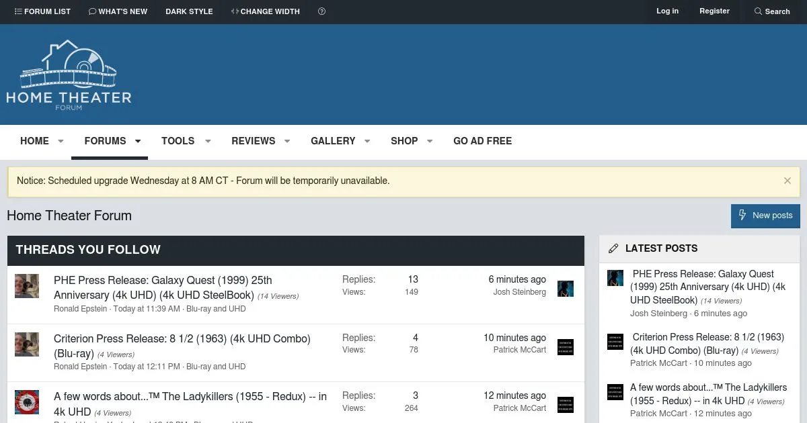This screenshot has width=807, height=423.
Task: Click the view count '264' for The Ladykillers
Action: coord(412,408)
